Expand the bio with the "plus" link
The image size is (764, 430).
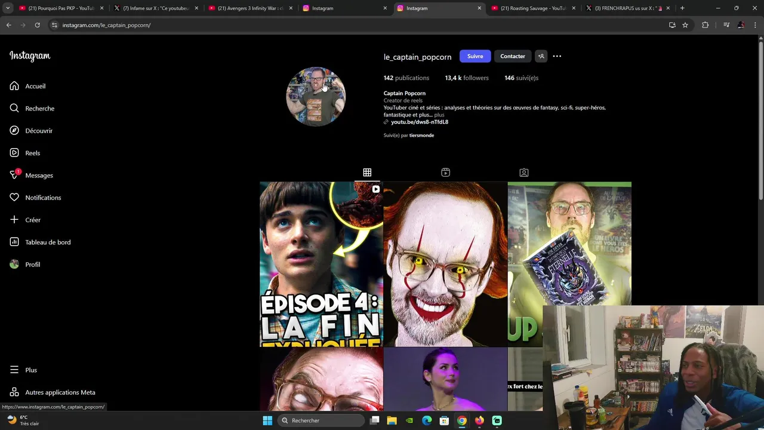(439, 115)
